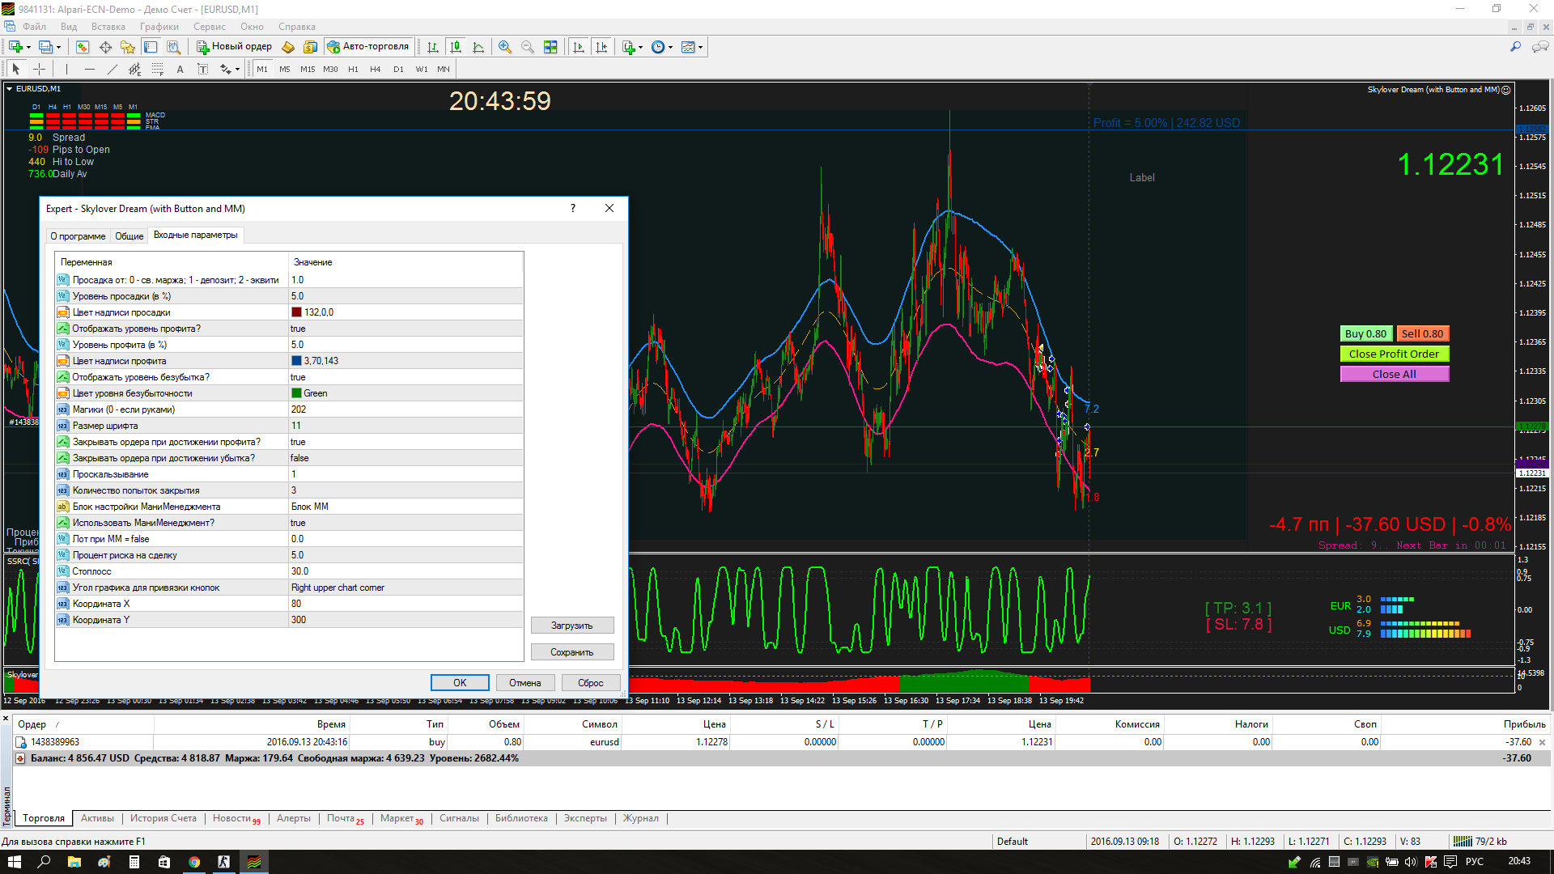Toggle the Navigator window
The image size is (1554, 874).
(x=128, y=47)
